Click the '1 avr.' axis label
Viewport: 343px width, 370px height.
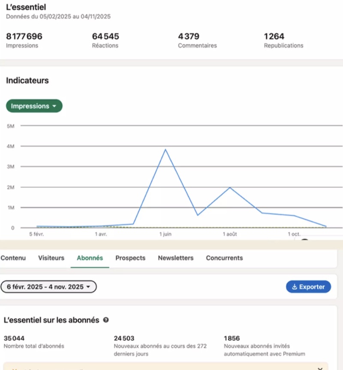[101, 234]
